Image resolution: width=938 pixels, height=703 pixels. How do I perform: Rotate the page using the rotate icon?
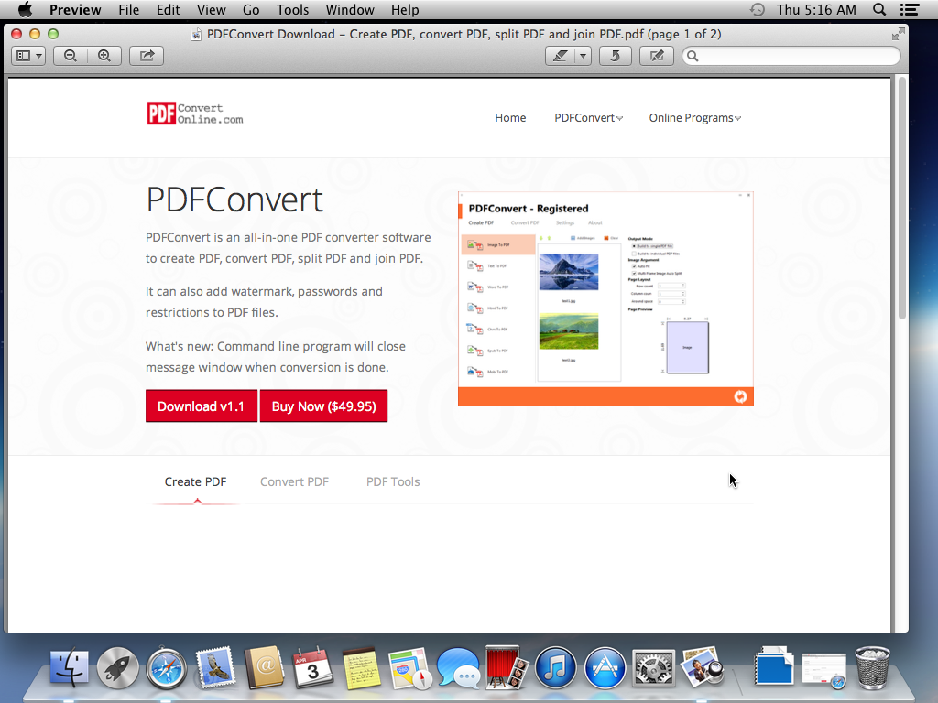click(x=615, y=56)
